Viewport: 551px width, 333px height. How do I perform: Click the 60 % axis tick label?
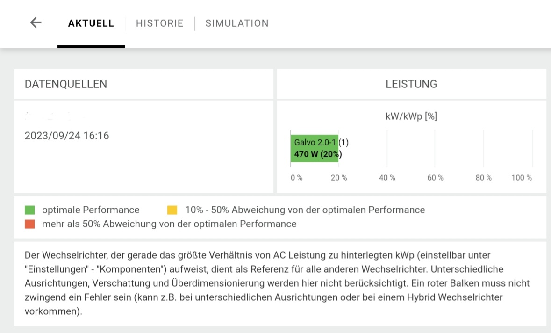436,178
